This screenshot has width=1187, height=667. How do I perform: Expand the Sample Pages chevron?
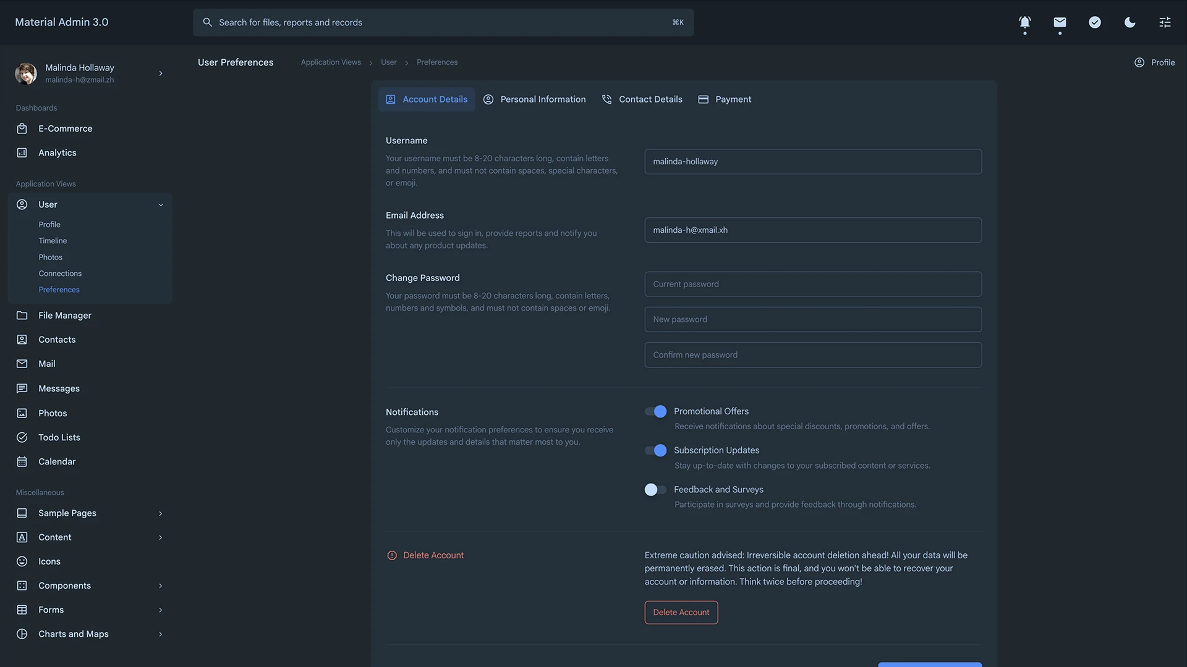coord(161,513)
